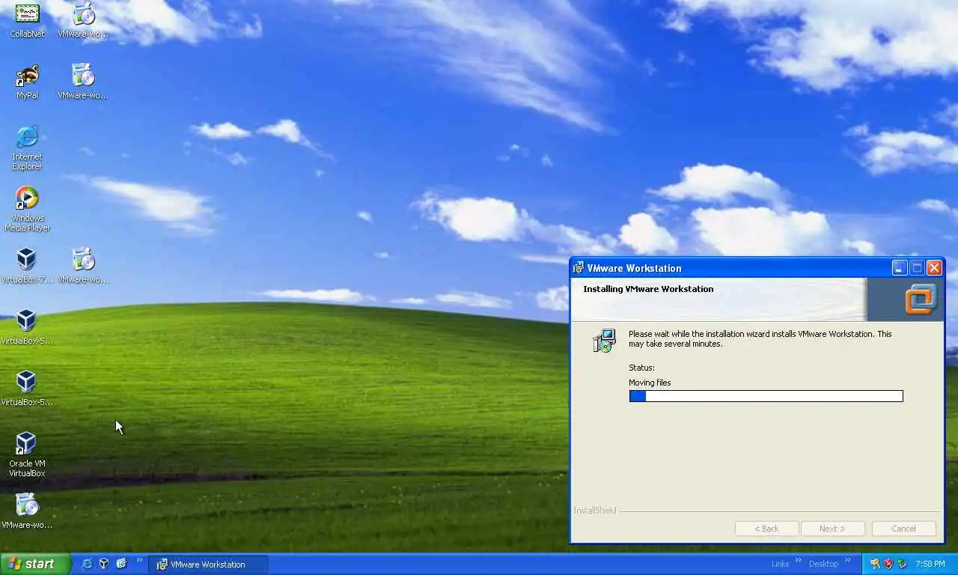
Task: Click the installation progress bar
Action: (766, 396)
